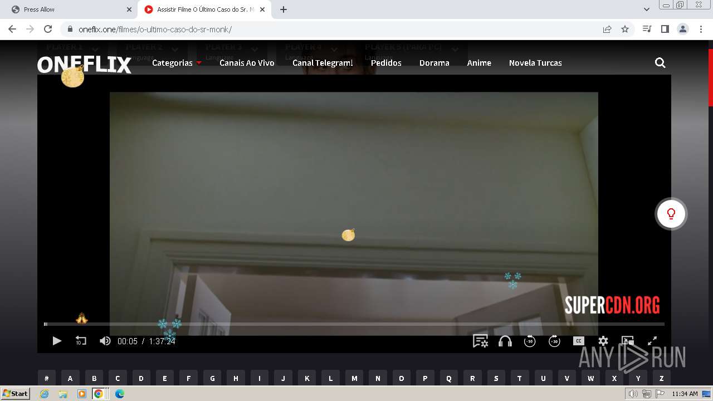Viewport: 713px width, 401px height.
Task: Filter titles by letter E
Action: click(x=165, y=378)
